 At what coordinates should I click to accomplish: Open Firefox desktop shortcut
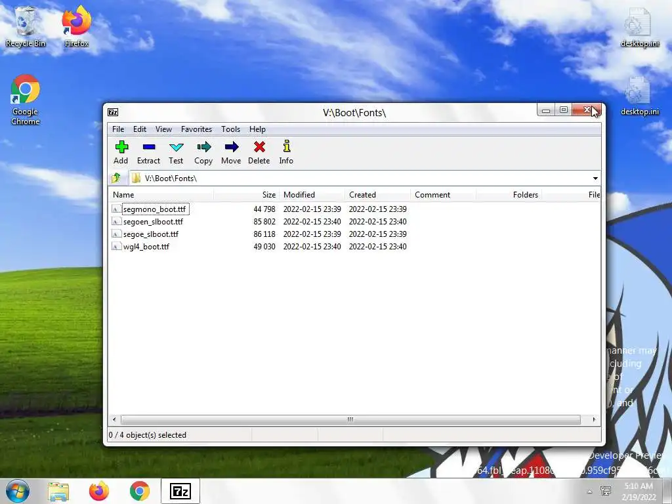[77, 26]
